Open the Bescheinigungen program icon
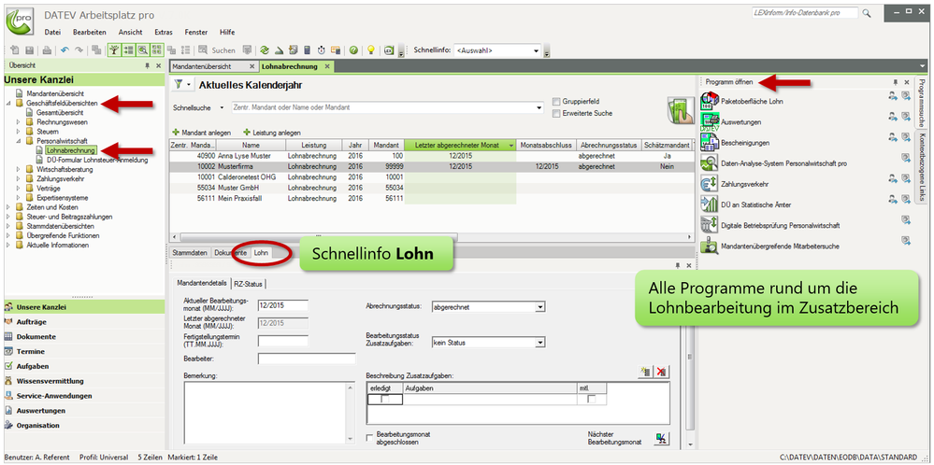The image size is (934, 465). pos(710,143)
